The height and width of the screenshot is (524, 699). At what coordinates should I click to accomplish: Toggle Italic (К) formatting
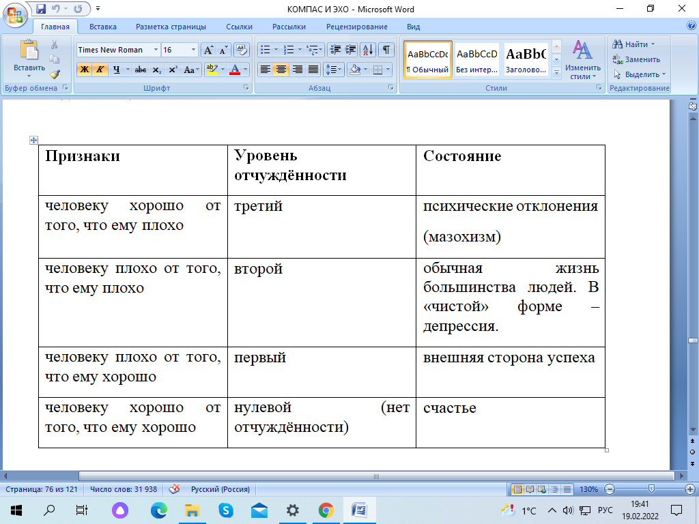tap(100, 70)
